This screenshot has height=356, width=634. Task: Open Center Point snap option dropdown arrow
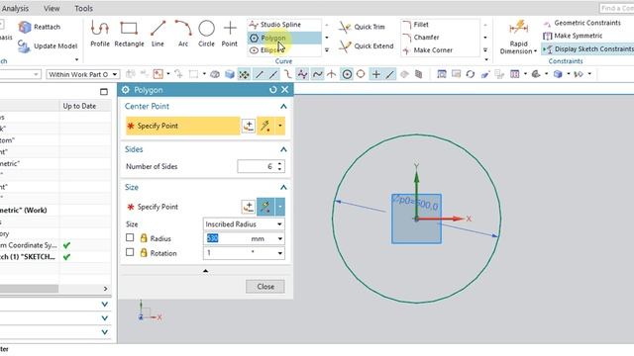279,126
